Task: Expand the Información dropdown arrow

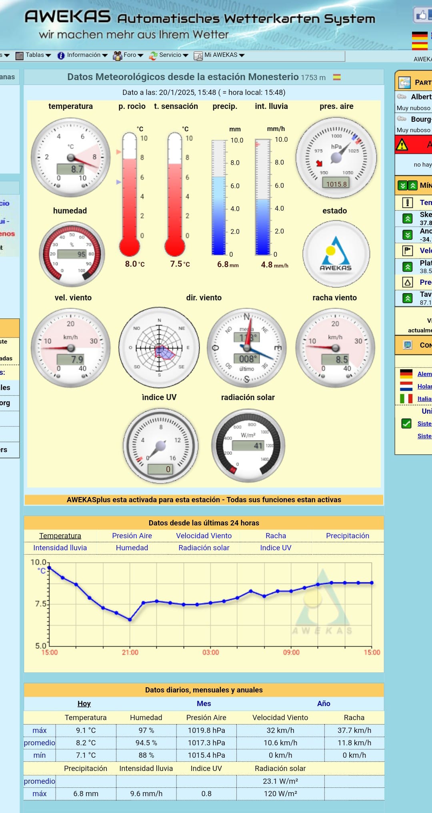Action: click(105, 55)
